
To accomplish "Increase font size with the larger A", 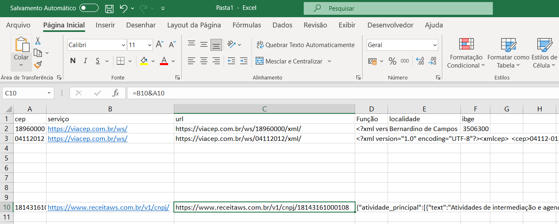I will point(159,44).
